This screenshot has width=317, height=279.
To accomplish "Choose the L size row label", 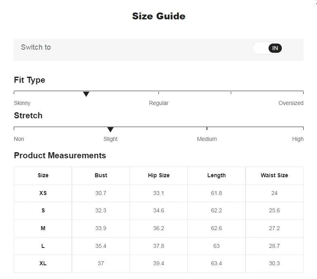I will [x=43, y=246].
